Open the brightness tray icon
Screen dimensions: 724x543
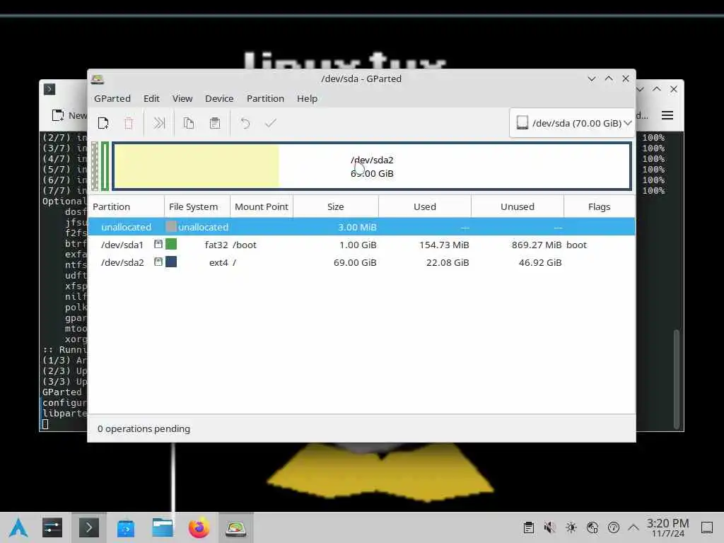click(x=571, y=527)
